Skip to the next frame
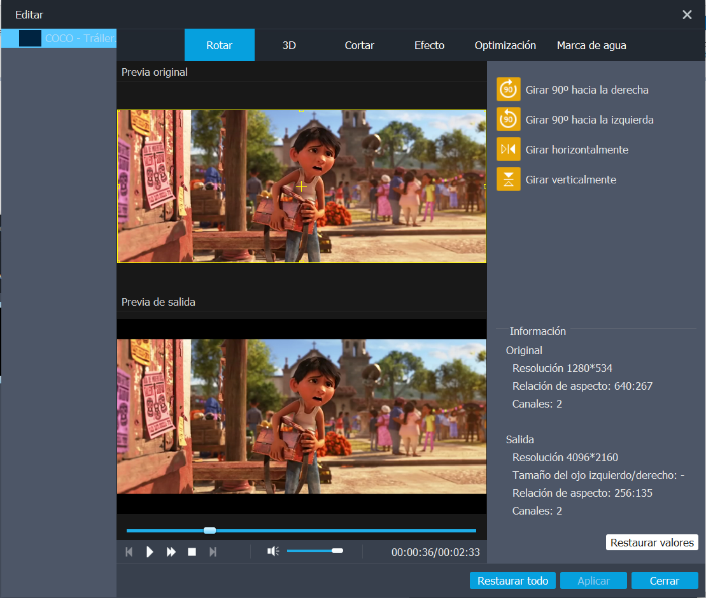706x598 pixels. click(213, 552)
